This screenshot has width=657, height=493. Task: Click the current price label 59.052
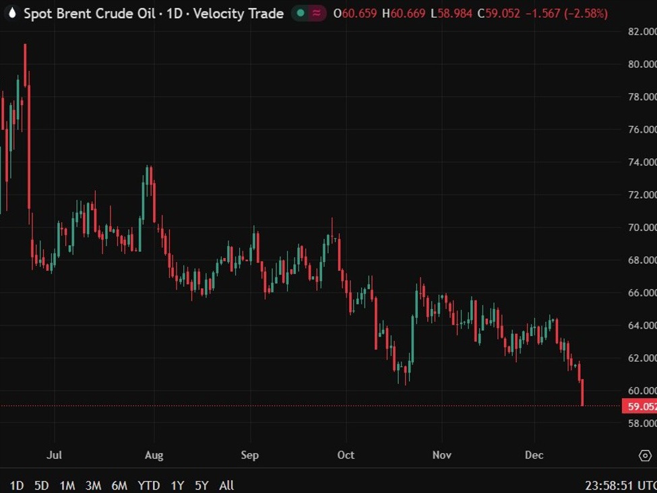(x=639, y=405)
